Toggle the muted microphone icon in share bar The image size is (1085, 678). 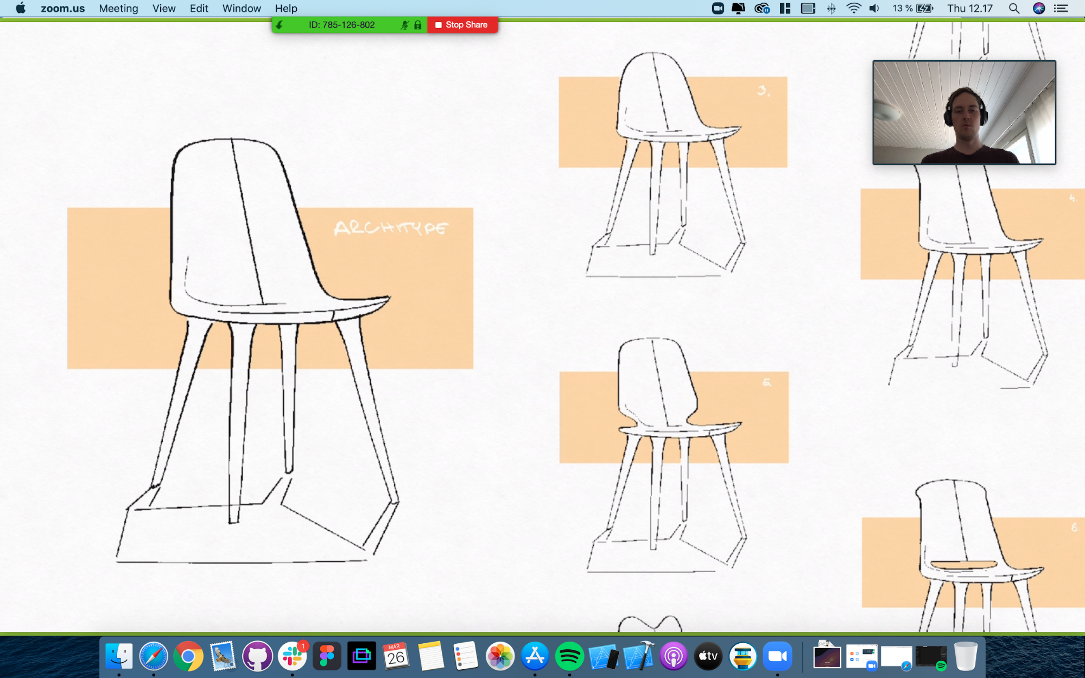(x=404, y=25)
